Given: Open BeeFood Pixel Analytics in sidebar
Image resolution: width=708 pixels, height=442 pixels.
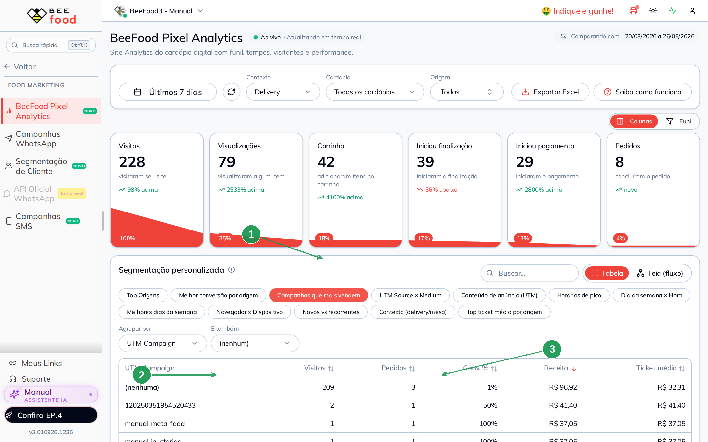Looking at the screenshot, I should point(51,111).
